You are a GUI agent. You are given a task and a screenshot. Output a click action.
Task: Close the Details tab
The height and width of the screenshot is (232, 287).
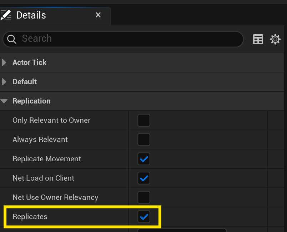pos(98,15)
